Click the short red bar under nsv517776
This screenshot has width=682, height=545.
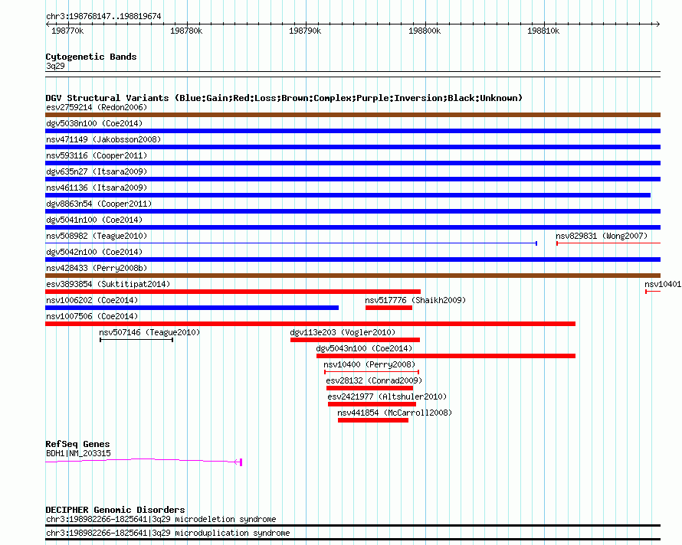(x=389, y=308)
